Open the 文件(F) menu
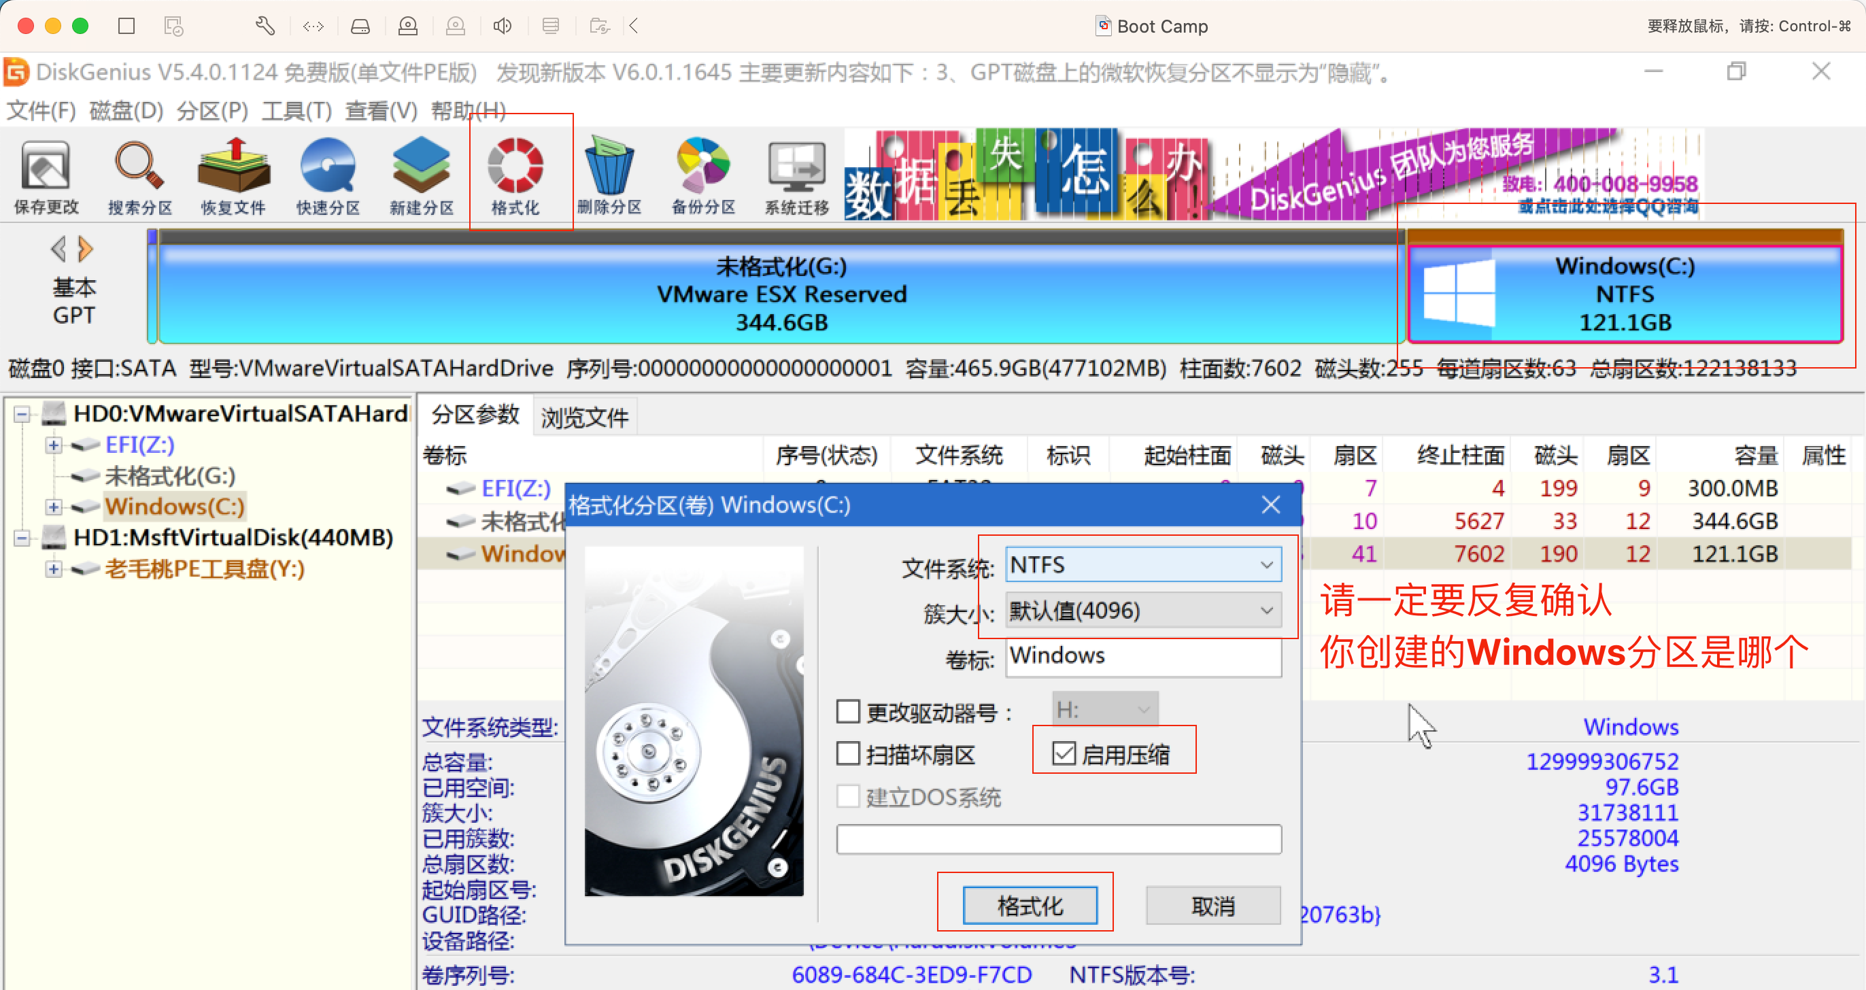Viewport: 1866px width, 990px height. click(41, 111)
